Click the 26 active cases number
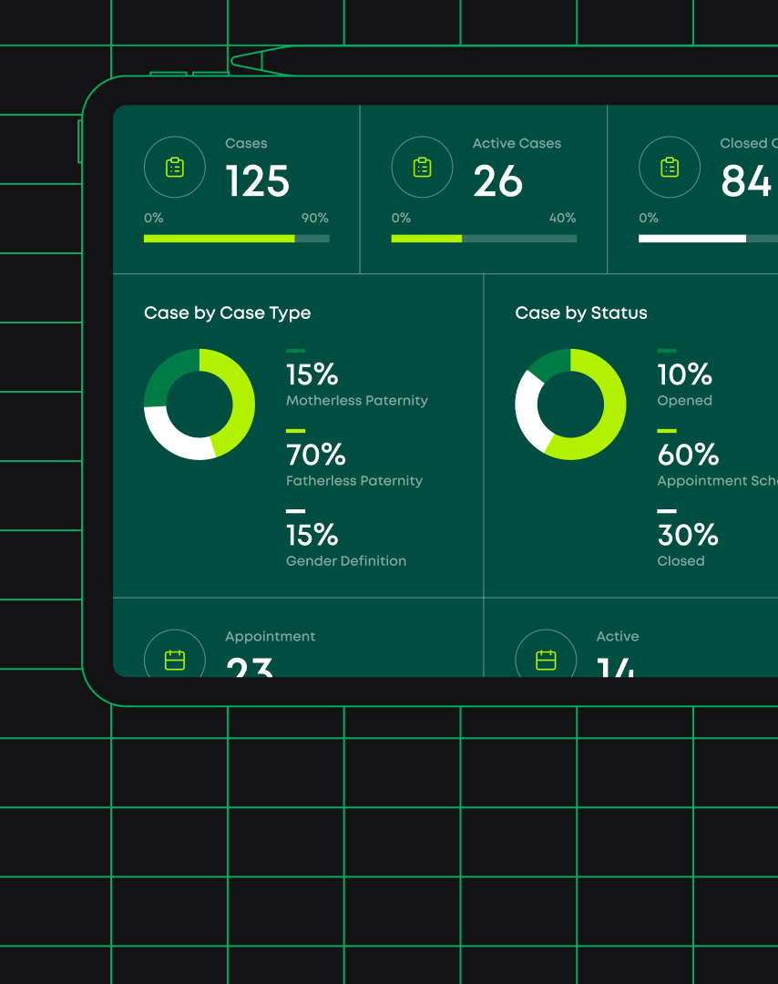Image resolution: width=778 pixels, height=984 pixels. pyautogui.click(x=497, y=181)
